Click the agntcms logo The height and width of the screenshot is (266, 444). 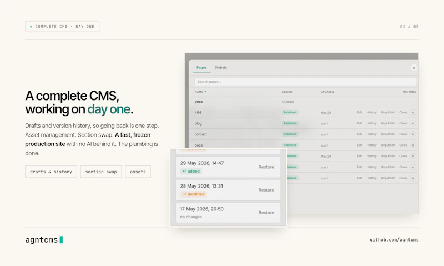click(x=44, y=240)
